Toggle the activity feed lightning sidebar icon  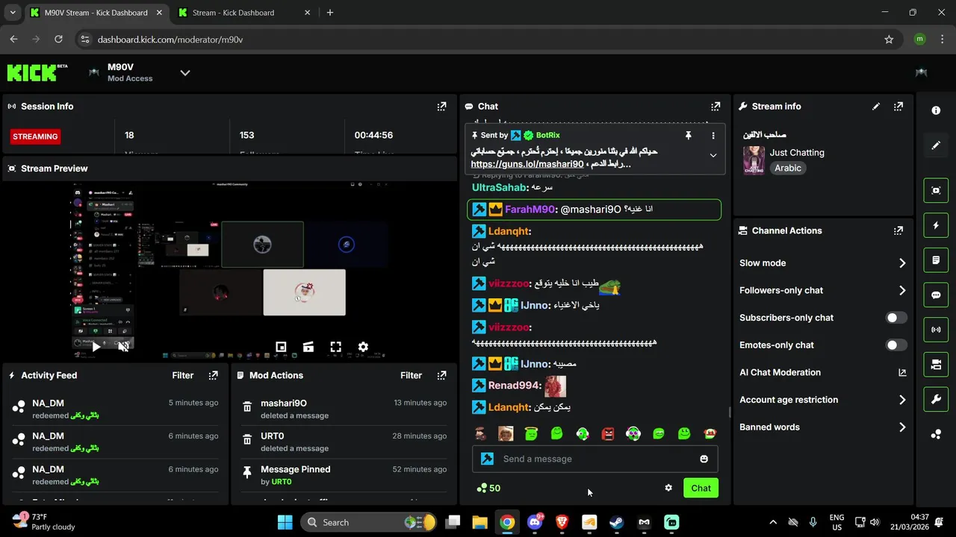point(936,225)
